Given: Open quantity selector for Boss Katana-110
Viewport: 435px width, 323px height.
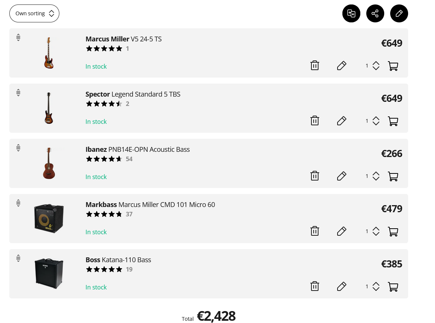Looking at the screenshot, I should pos(373,286).
